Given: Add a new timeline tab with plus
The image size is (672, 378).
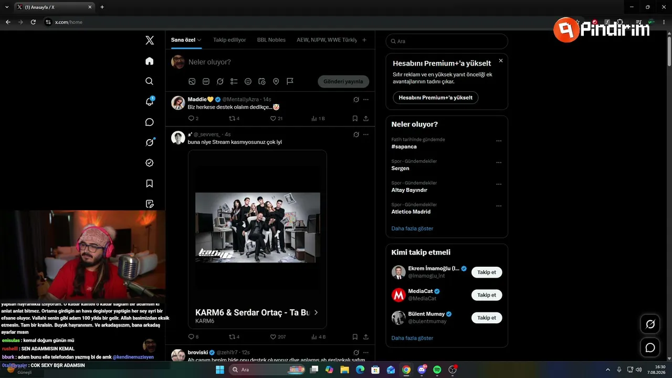Looking at the screenshot, I should pyautogui.click(x=364, y=40).
